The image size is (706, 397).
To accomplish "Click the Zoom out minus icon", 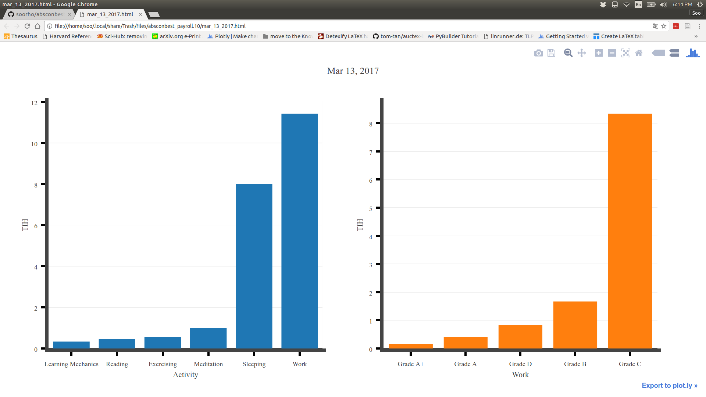I will click(612, 53).
